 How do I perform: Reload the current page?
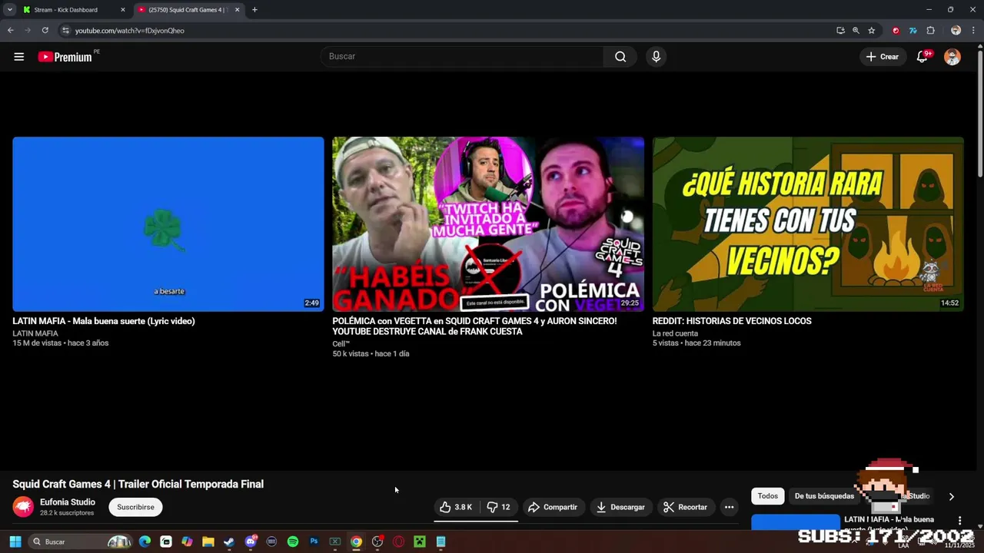[45, 31]
